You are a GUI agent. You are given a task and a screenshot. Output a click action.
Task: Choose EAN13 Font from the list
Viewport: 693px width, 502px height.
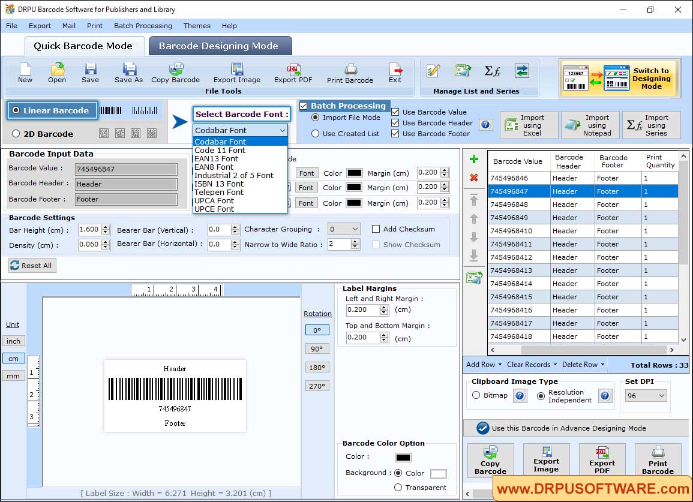241,159
